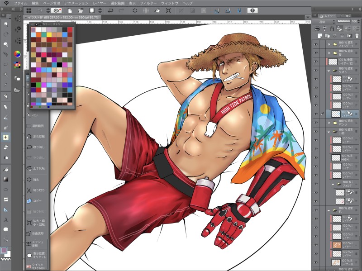Open the canvas tab list dropdown arrow
Screen dimensions: 362x271
(x=308, y=18)
